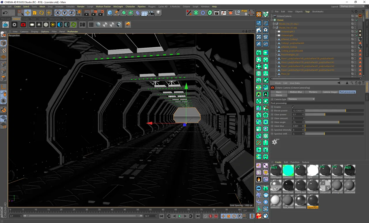Open materials Create menu

coord(278,162)
